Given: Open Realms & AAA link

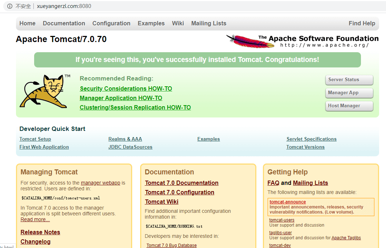Looking at the screenshot, I should [125, 139].
